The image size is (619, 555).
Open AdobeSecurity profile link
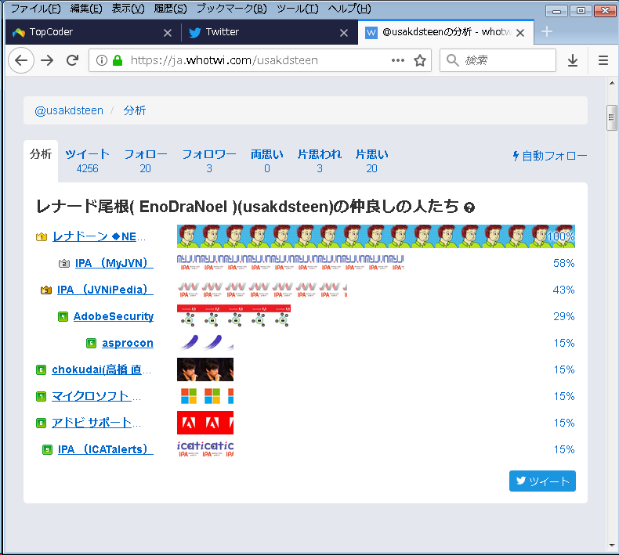point(114,316)
